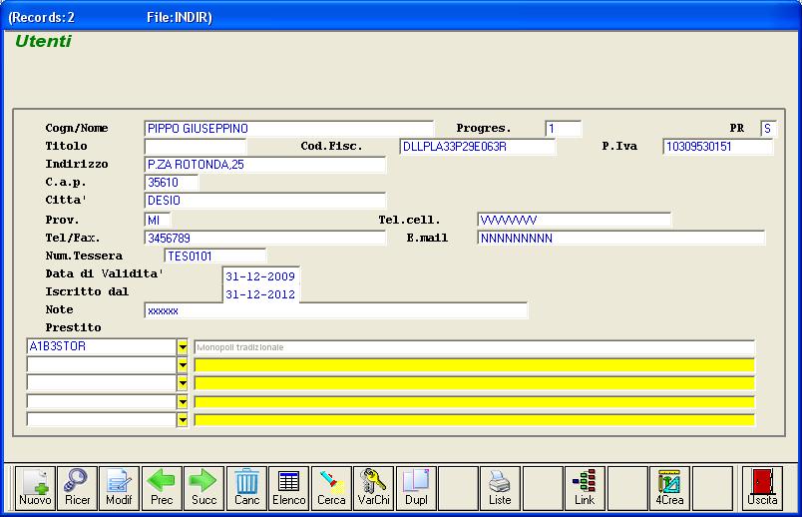This screenshot has width=802, height=517.
Task: Click the second yellow Prestito description field
Action: coord(474,365)
